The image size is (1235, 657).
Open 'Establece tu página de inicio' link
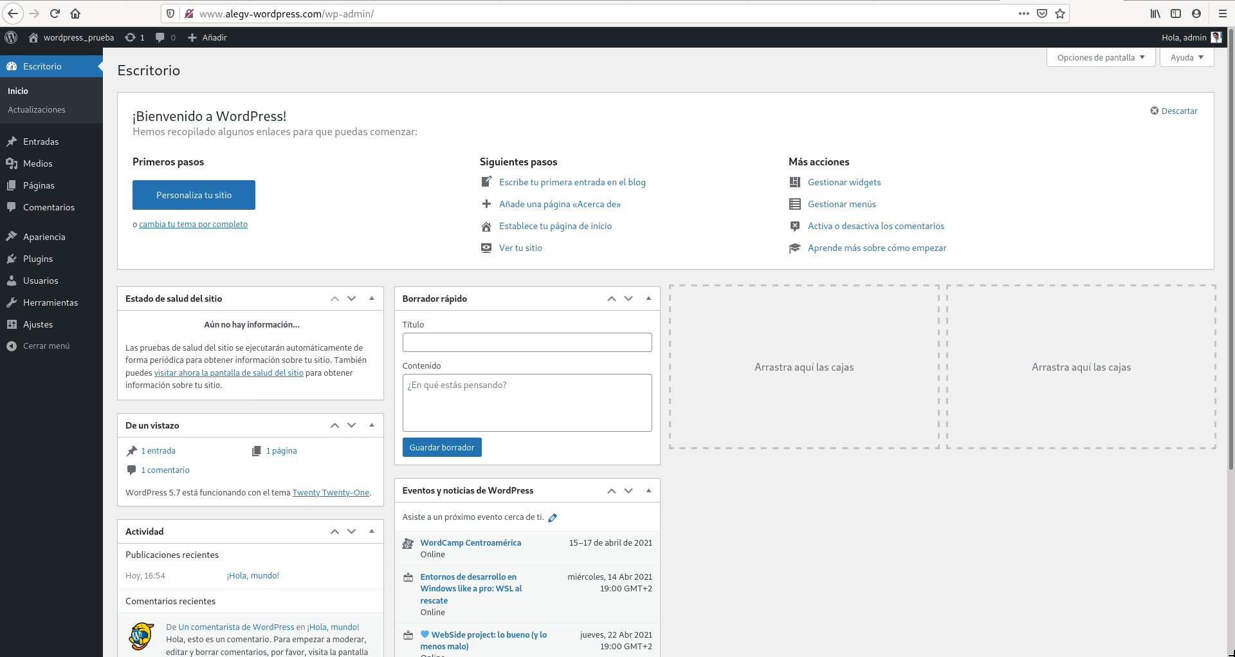click(x=555, y=226)
